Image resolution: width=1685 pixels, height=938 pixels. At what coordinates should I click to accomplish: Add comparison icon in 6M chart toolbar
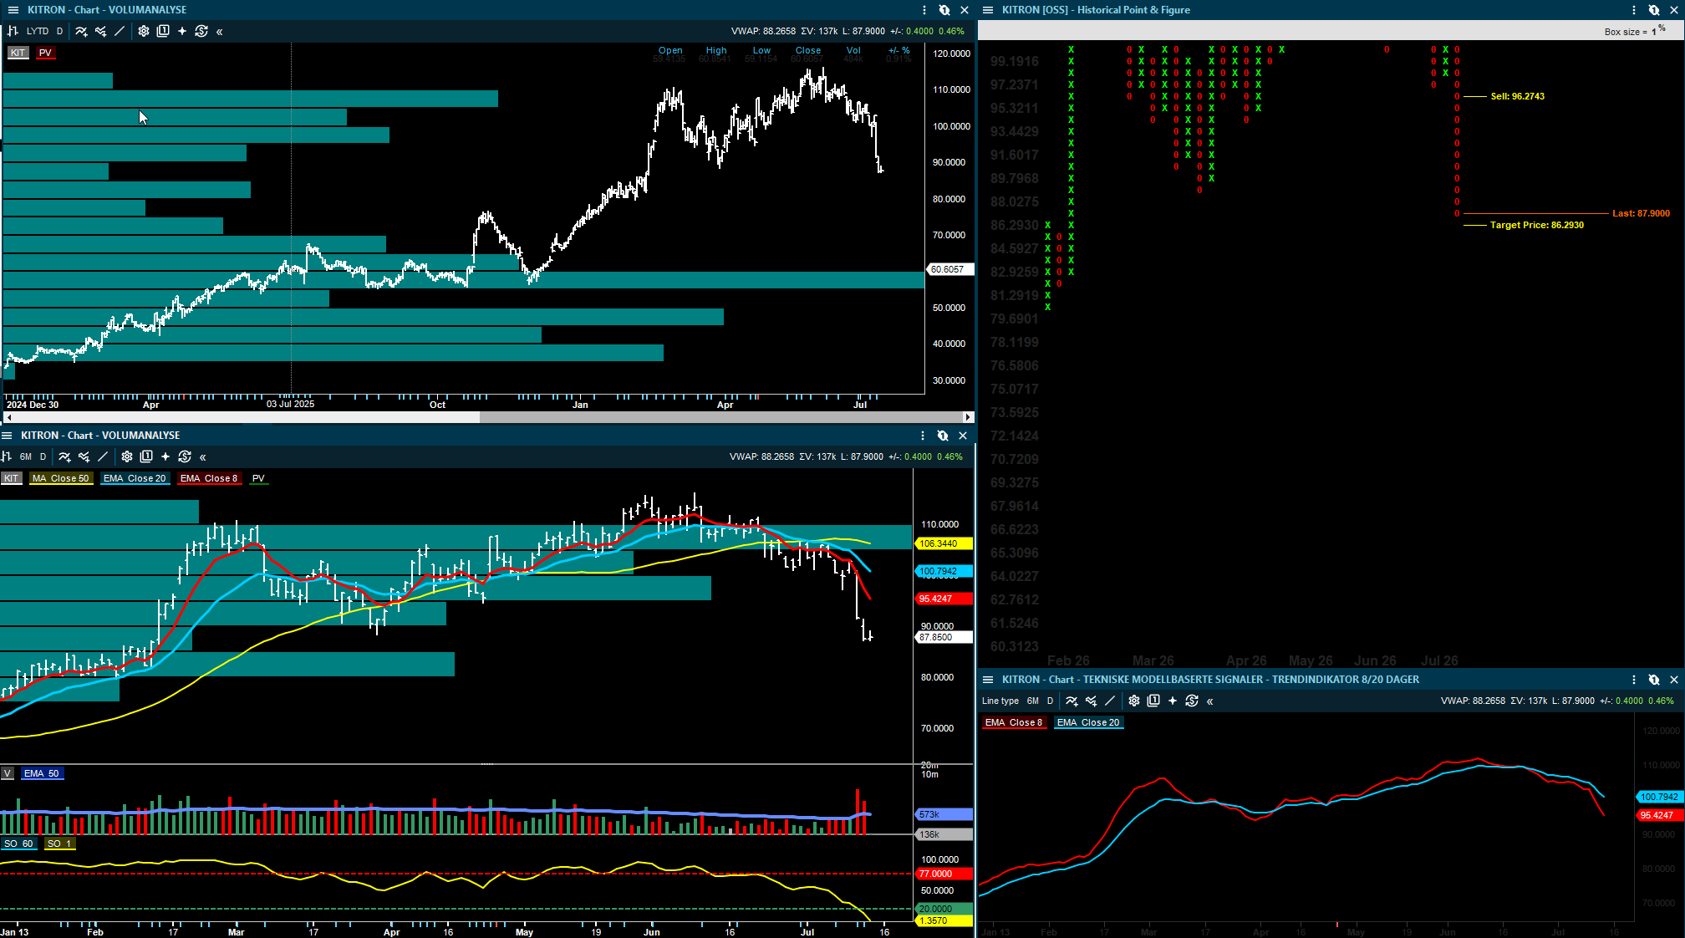84,456
